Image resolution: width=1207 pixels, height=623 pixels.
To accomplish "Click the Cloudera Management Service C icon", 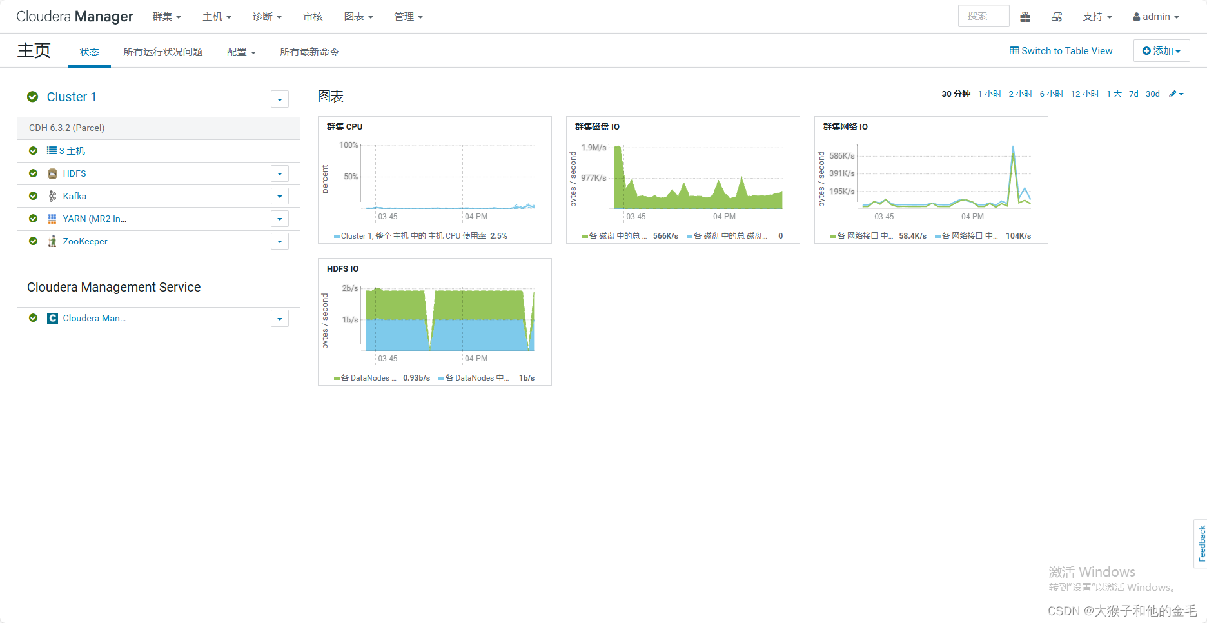I will point(52,318).
